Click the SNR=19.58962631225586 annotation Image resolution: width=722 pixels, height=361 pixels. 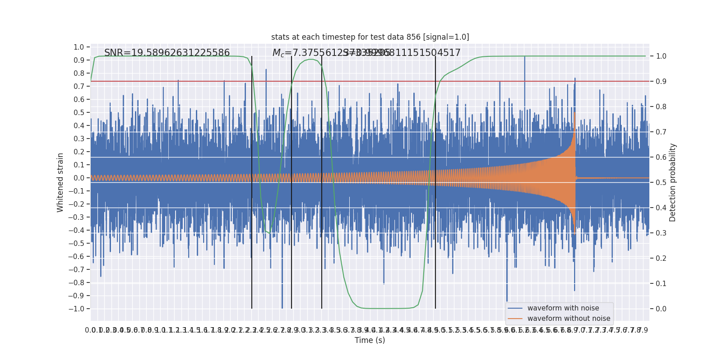click(167, 53)
